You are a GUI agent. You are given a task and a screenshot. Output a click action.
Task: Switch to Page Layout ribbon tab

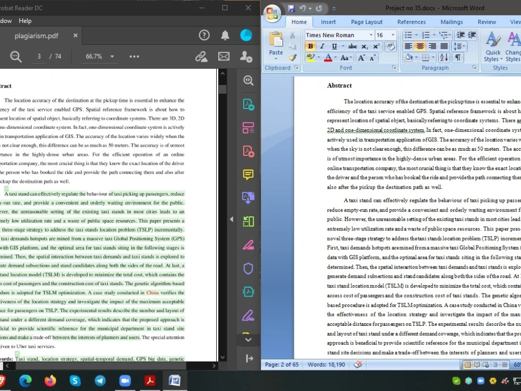coord(366,22)
